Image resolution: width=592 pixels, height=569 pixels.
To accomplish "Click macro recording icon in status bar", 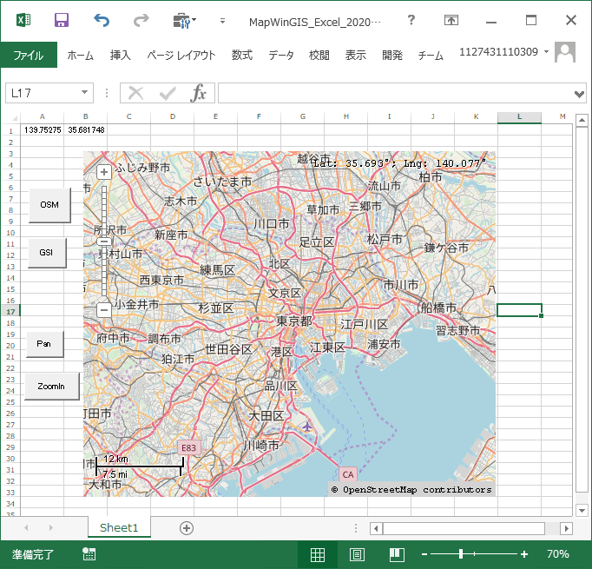I will (x=89, y=554).
